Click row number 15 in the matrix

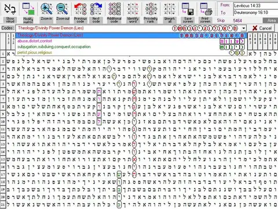pos(3,159)
